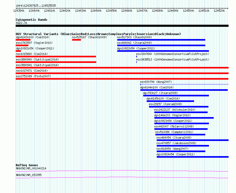The image size is (236, 193).
Task: Click the black 6q22.31 cytogenetic band bar
Action: point(122,26)
